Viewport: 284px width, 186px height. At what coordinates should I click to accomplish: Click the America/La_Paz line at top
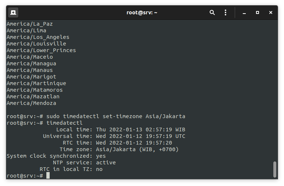click(x=30, y=24)
